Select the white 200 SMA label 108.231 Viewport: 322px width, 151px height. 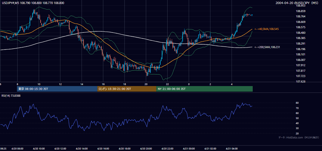(x=267, y=47)
